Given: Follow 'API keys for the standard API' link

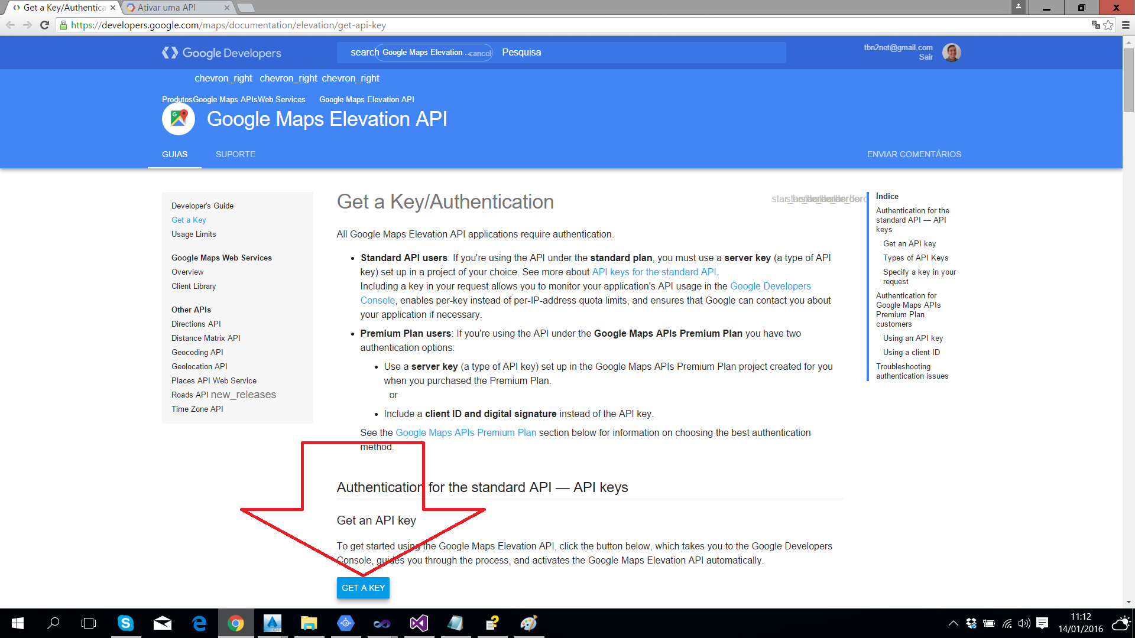Looking at the screenshot, I should (654, 272).
